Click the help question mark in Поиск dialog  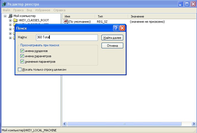pyautogui.click(x=116, y=28)
